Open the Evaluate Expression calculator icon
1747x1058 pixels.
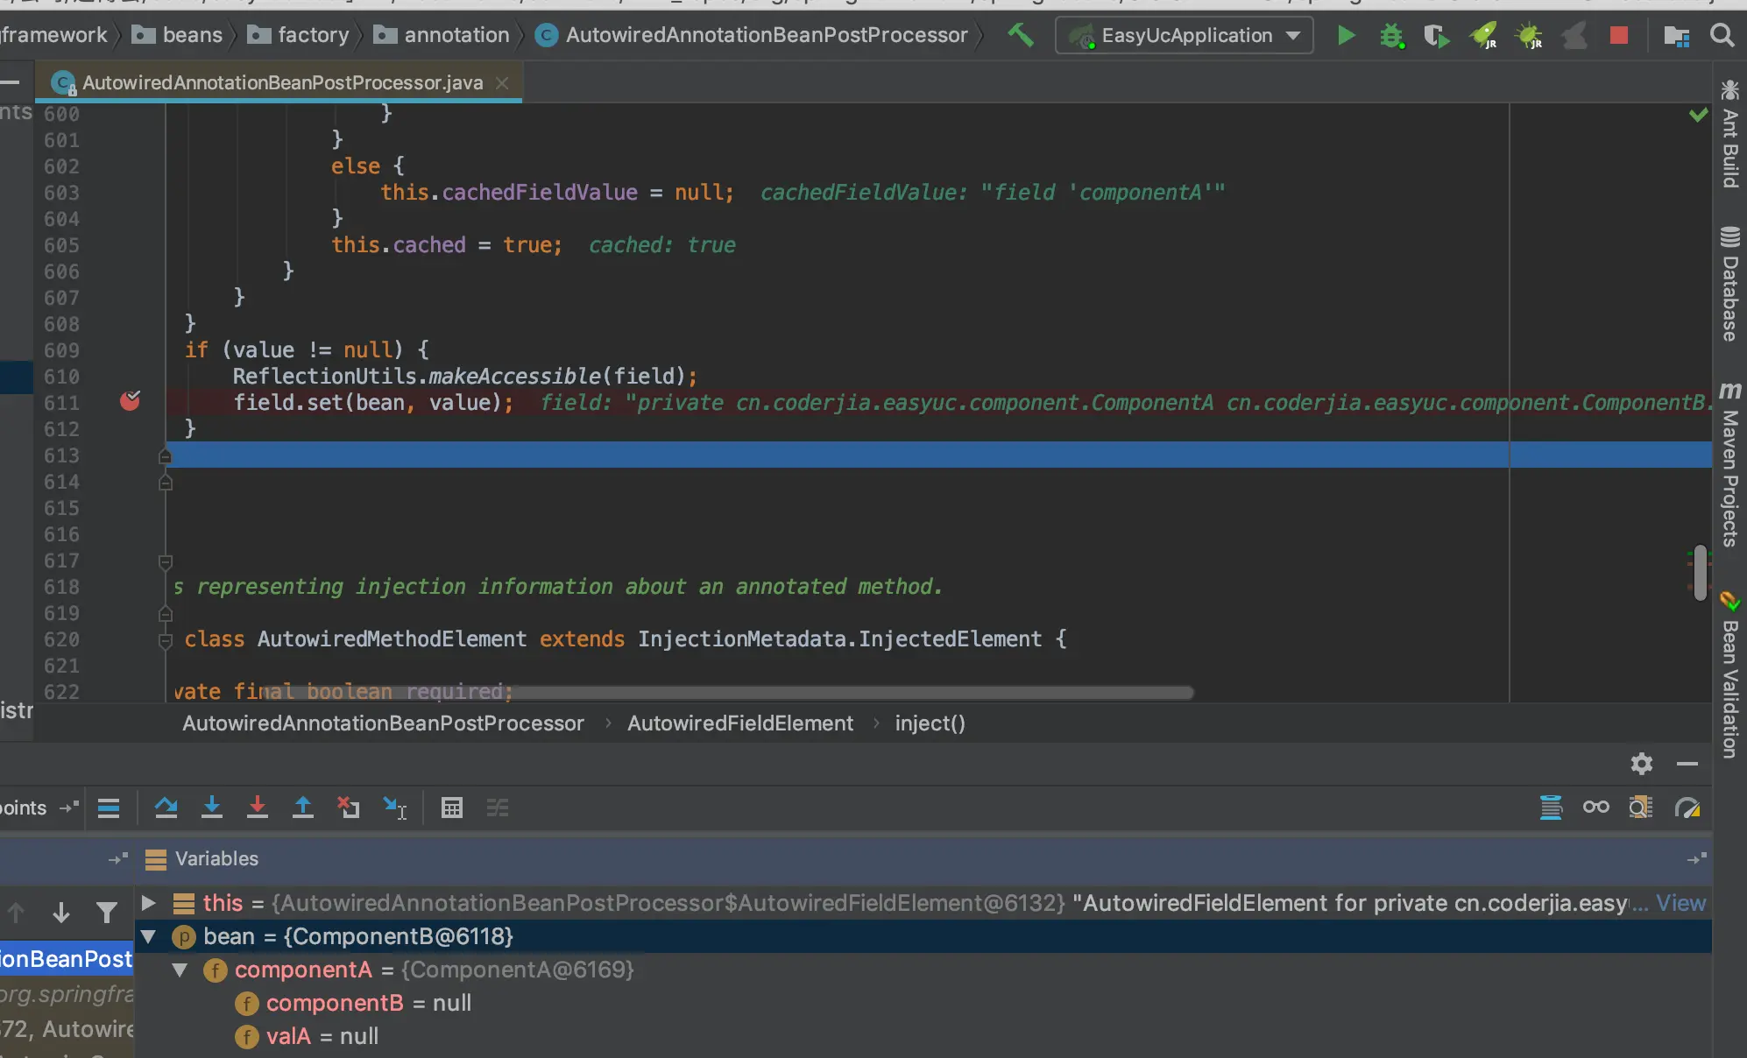[452, 808]
